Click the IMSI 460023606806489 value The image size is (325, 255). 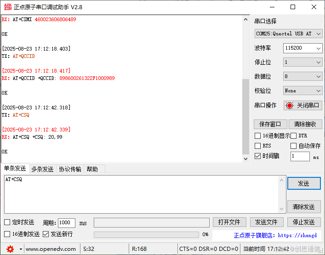[55, 19]
